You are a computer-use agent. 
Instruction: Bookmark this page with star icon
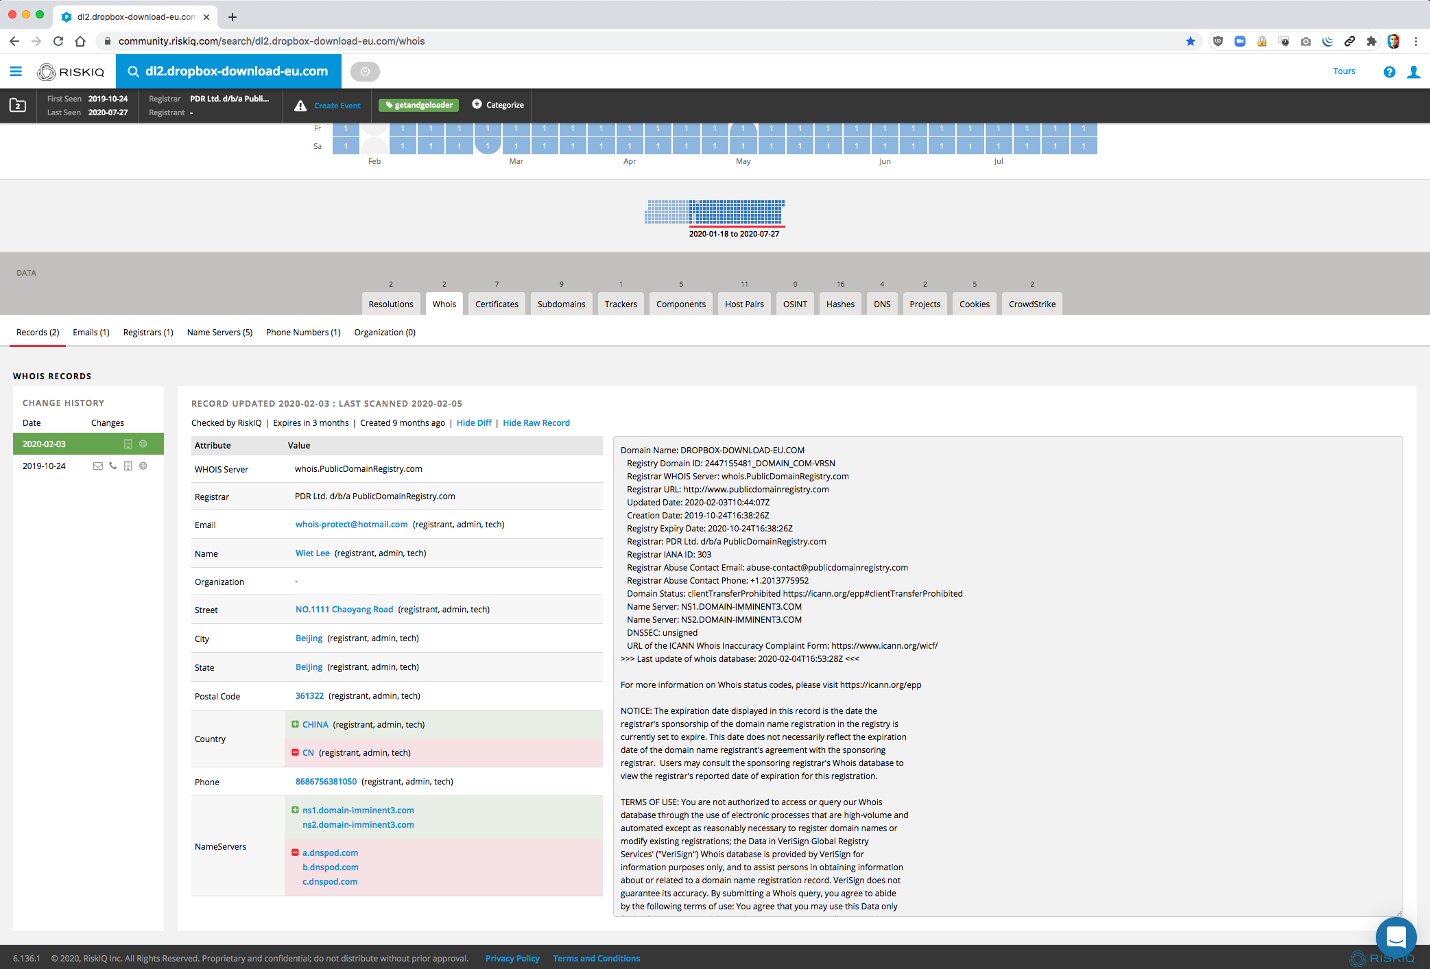click(1191, 41)
